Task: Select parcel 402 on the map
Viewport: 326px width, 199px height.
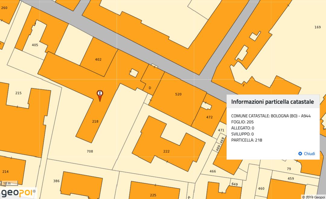Action: click(x=98, y=60)
